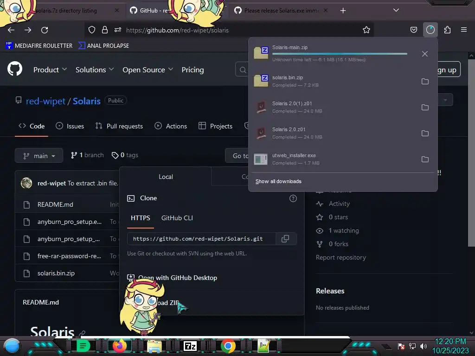Open the clone help question-mark icon

293,198
